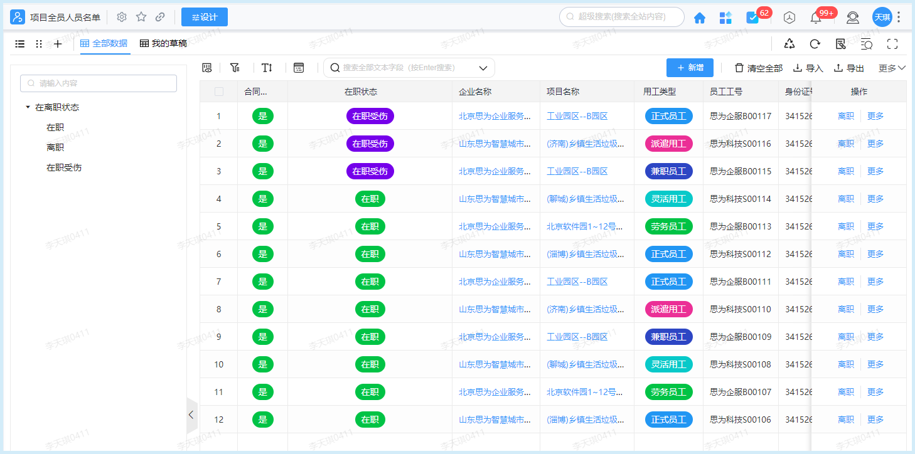Screen dimensions: 915x454
Task: Expand the 更多 dropdown near 导出
Action: coord(890,68)
